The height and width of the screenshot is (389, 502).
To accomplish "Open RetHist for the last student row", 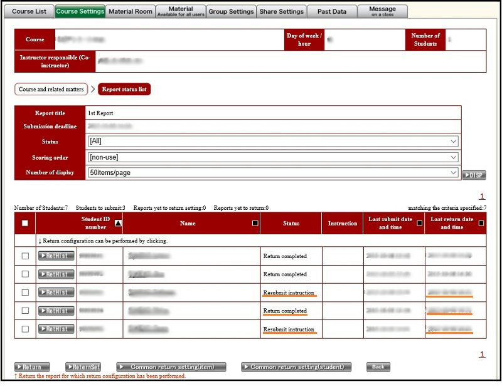I will [x=56, y=329].
